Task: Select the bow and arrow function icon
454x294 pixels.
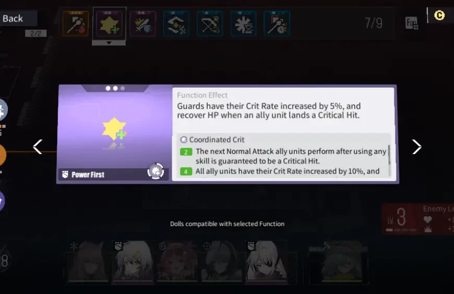Action: (210, 23)
